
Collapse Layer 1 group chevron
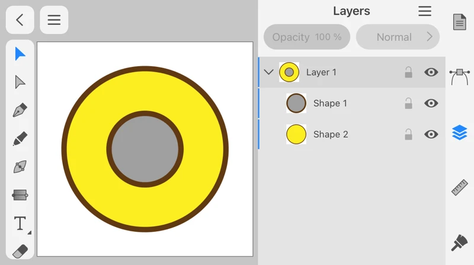point(268,72)
